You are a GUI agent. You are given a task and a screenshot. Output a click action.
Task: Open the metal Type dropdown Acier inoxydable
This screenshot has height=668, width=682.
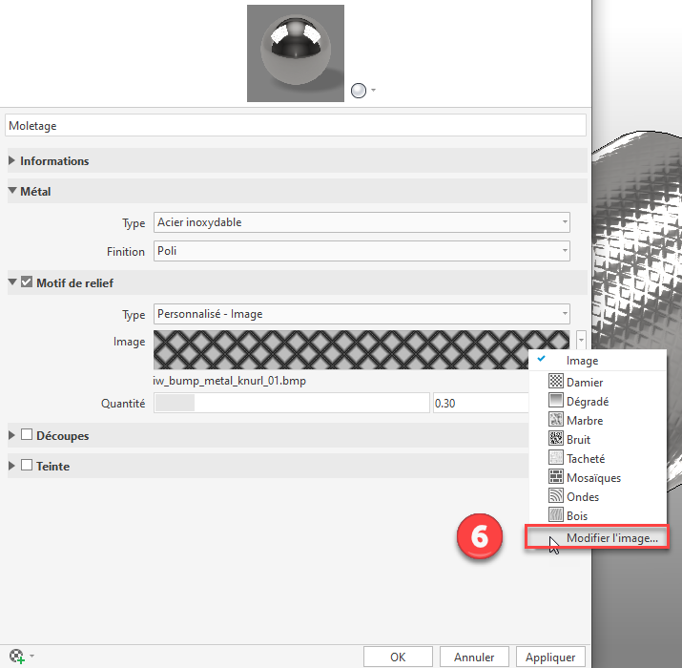(362, 223)
